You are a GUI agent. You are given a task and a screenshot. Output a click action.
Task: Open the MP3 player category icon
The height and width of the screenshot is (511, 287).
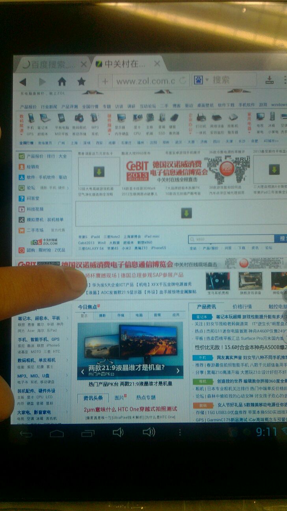(x=94, y=117)
